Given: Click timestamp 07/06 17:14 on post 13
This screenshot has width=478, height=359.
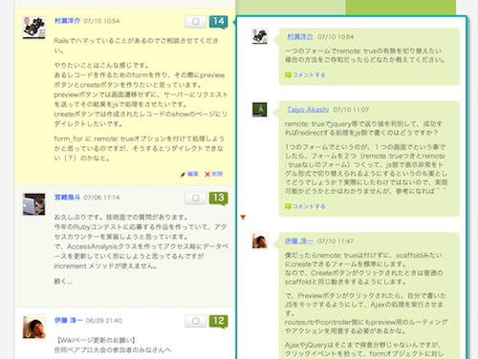Looking at the screenshot, I should pos(101,198).
